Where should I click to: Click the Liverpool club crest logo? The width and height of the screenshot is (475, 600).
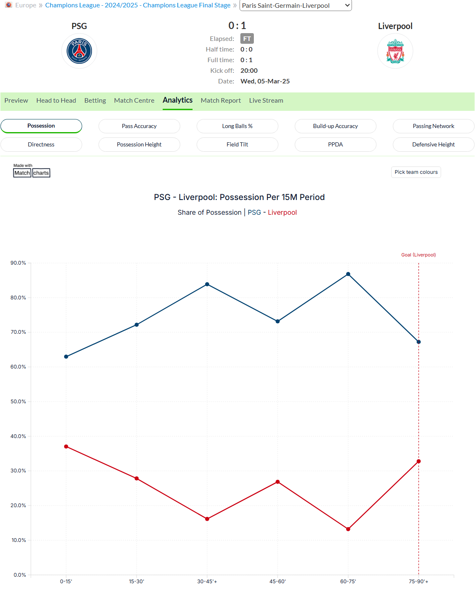[395, 51]
